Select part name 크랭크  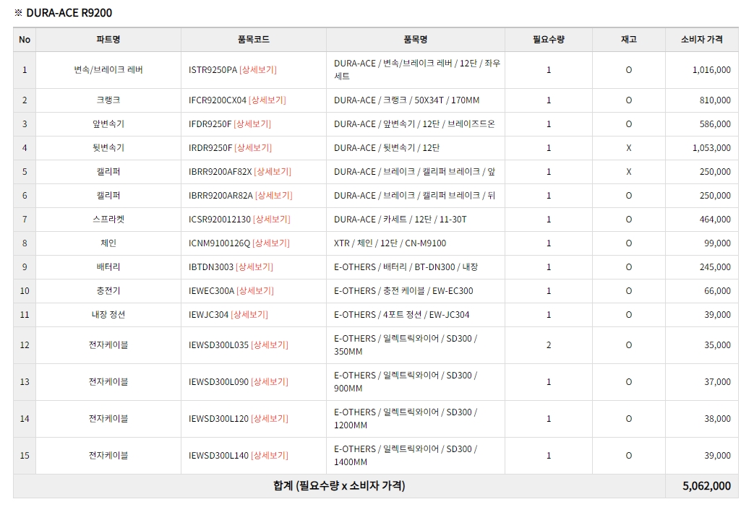click(x=108, y=100)
